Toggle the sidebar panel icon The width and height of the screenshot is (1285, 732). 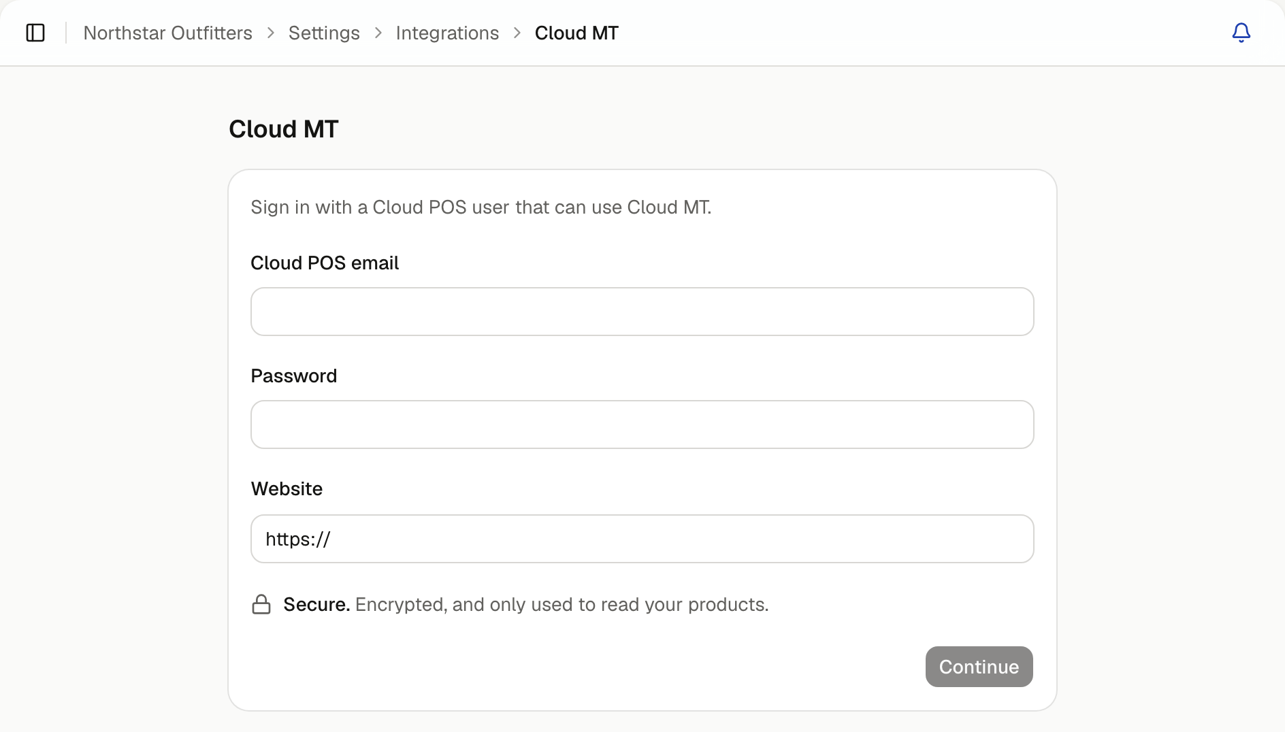pyautogui.click(x=35, y=33)
